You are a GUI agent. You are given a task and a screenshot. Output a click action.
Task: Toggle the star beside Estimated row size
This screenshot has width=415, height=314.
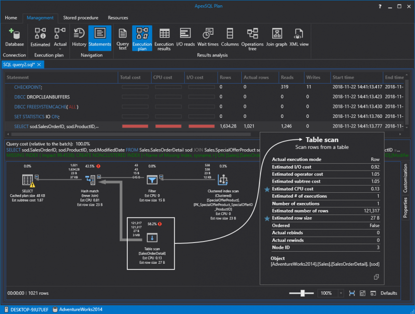(266, 218)
